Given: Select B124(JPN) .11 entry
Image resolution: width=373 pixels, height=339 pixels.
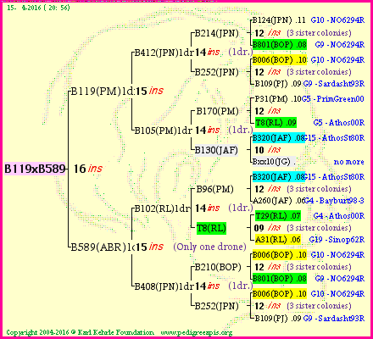Looking at the screenshot, I should (x=279, y=20).
